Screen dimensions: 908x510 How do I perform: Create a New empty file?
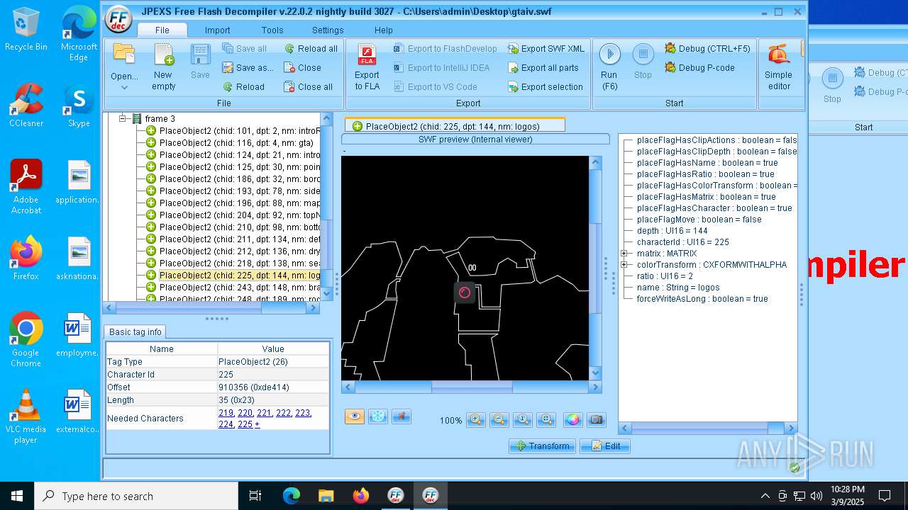(163, 67)
